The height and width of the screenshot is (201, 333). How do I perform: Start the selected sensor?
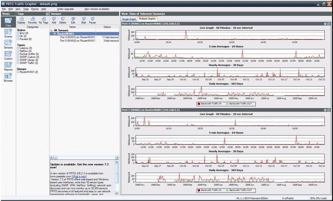[84, 20]
